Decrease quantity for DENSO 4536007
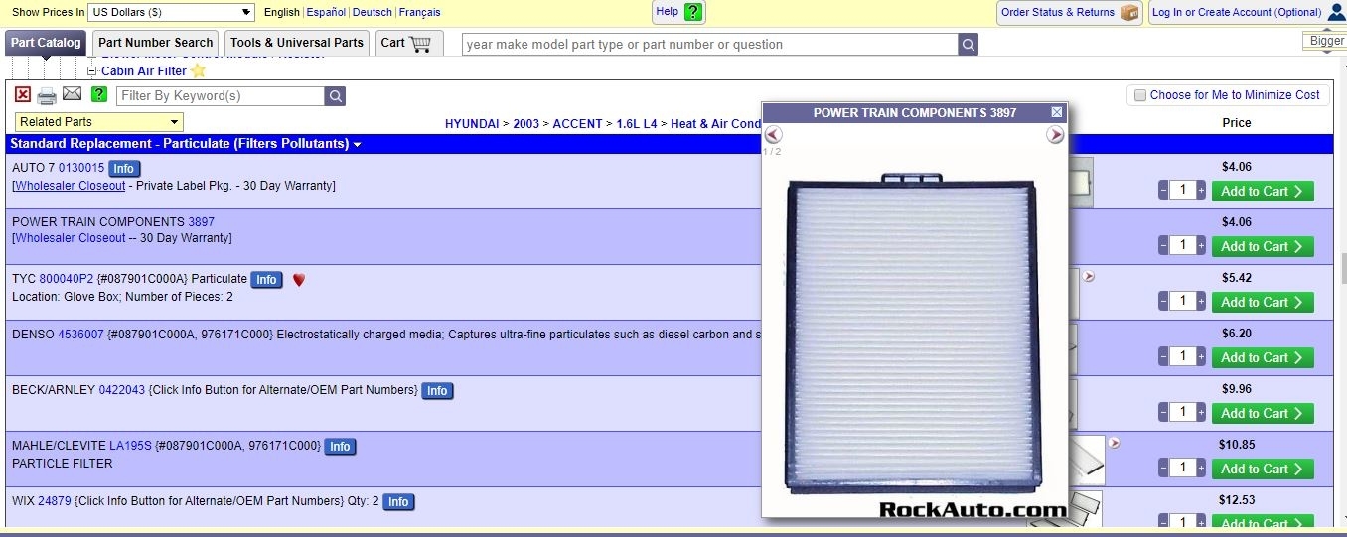1347x537 pixels. click(1163, 357)
